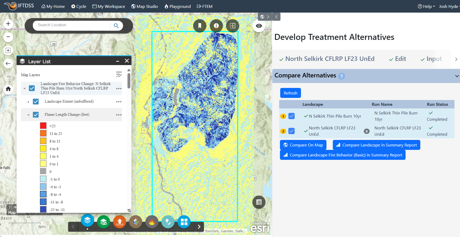
Task: Open the Map Studio menu
Action: (144, 6)
